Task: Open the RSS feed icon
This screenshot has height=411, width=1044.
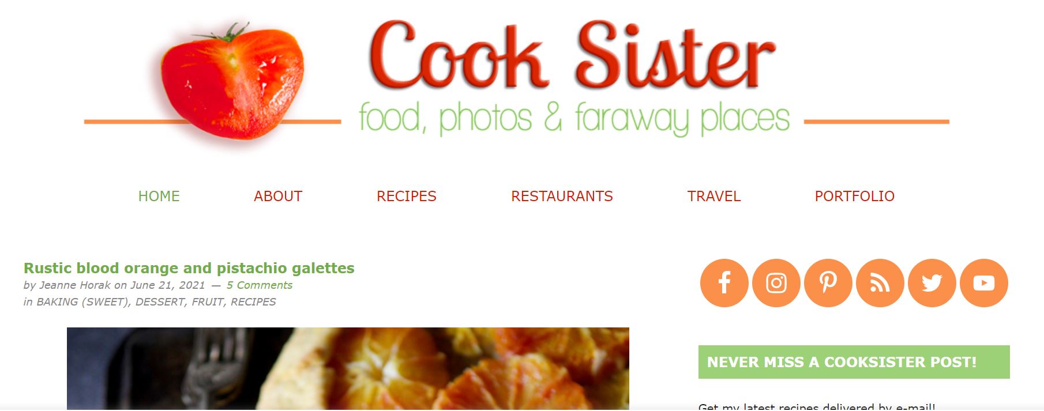Action: (x=880, y=283)
